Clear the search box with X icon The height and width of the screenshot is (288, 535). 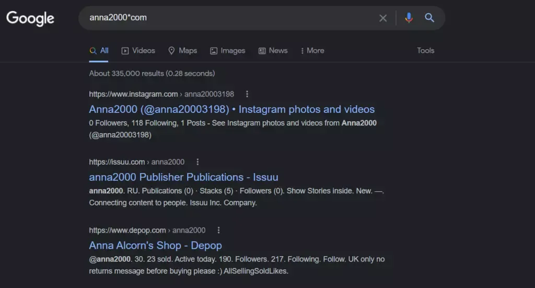pos(383,18)
